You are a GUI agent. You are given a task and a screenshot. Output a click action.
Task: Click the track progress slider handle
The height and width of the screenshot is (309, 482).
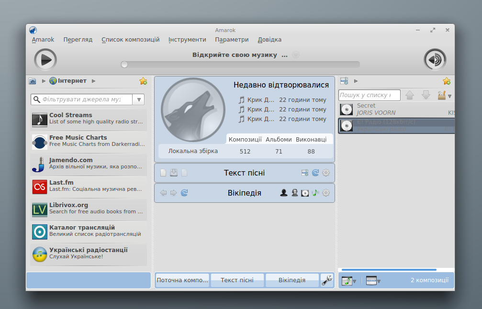tap(124, 65)
